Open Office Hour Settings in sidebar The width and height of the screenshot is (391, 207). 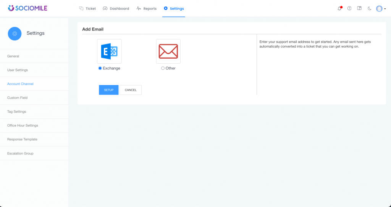(x=23, y=125)
